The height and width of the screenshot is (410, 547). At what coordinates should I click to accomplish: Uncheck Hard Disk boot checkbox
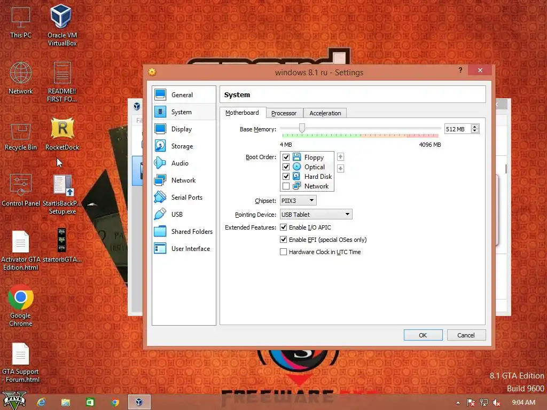pos(286,176)
